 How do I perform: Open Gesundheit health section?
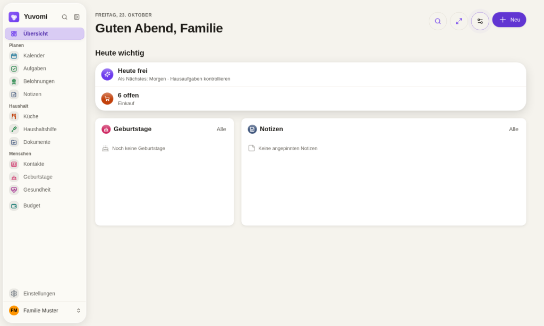click(x=45, y=190)
